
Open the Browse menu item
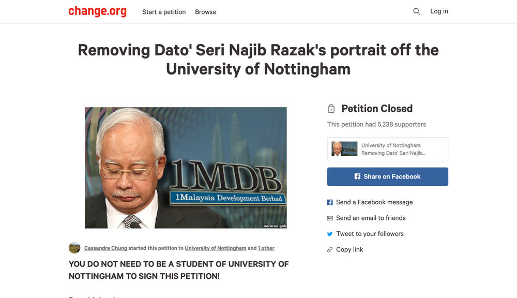(x=205, y=12)
